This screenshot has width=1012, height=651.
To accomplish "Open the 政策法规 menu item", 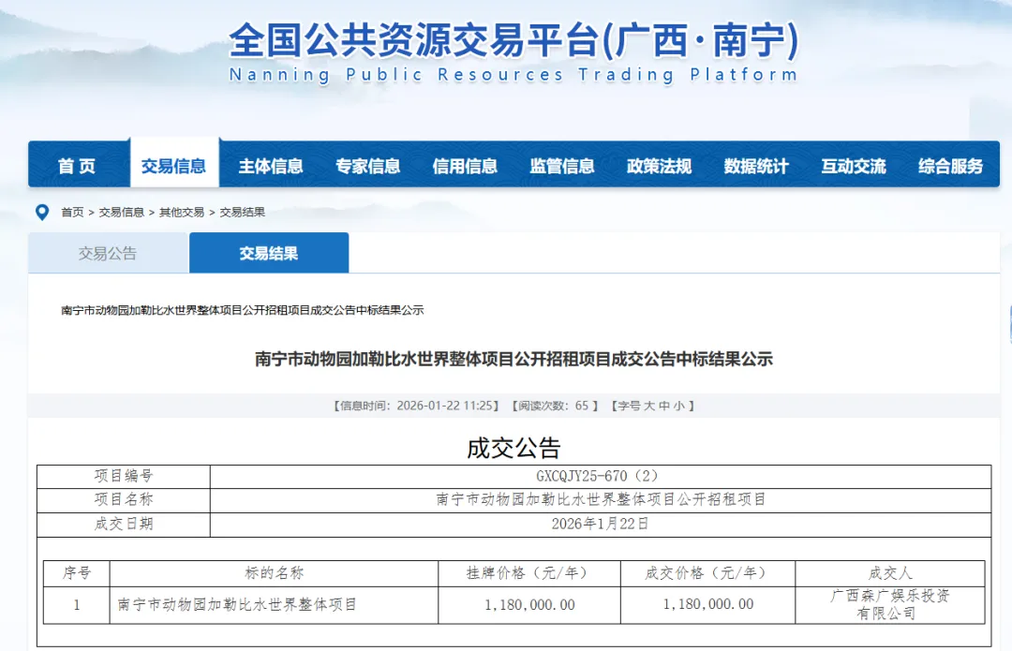I will [x=659, y=166].
